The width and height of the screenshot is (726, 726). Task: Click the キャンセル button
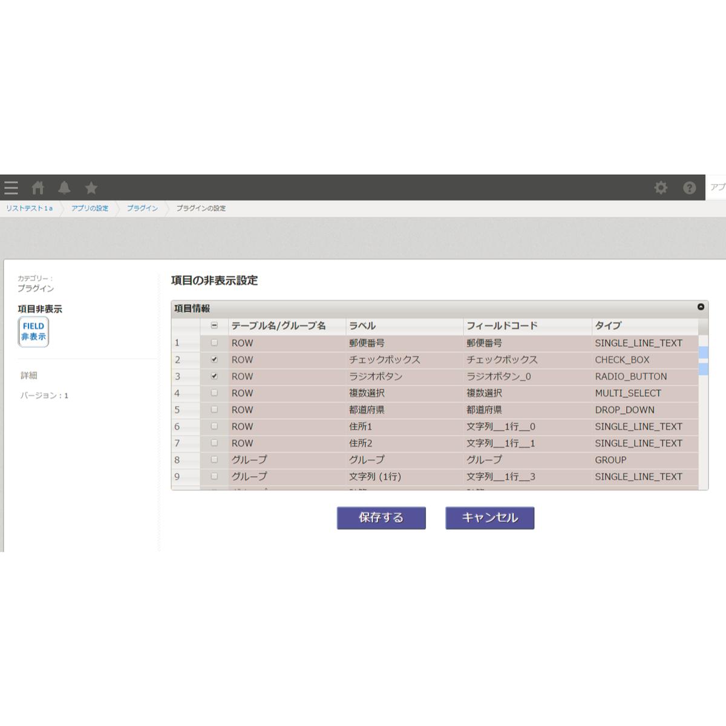click(x=489, y=518)
